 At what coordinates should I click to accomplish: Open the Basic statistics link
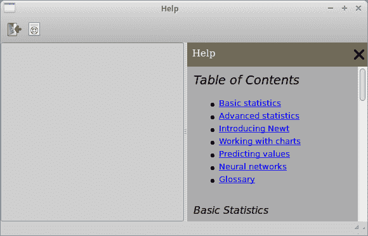click(x=250, y=103)
